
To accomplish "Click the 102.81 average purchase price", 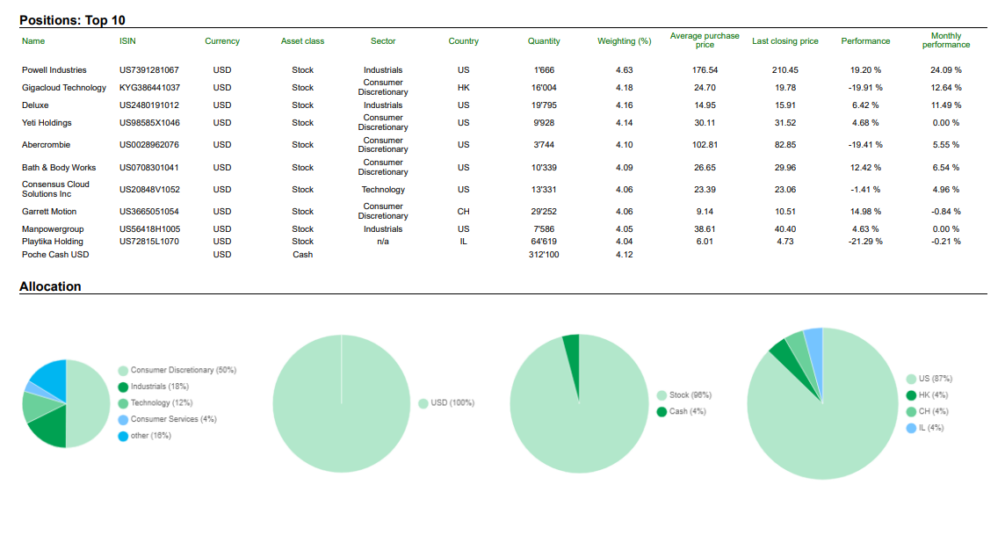I will click(705, 145).
